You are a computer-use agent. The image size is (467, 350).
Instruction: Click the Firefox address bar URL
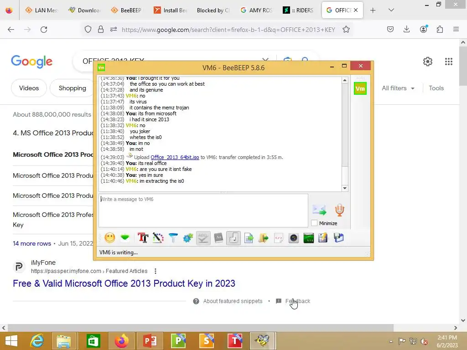pos(228,30)
